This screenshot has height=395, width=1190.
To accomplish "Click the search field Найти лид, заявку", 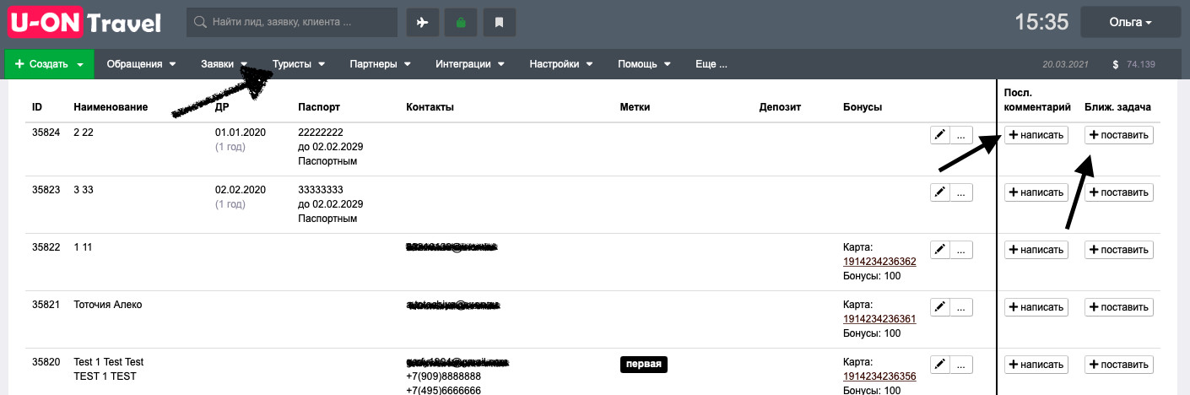I will (x=292, y=23).
